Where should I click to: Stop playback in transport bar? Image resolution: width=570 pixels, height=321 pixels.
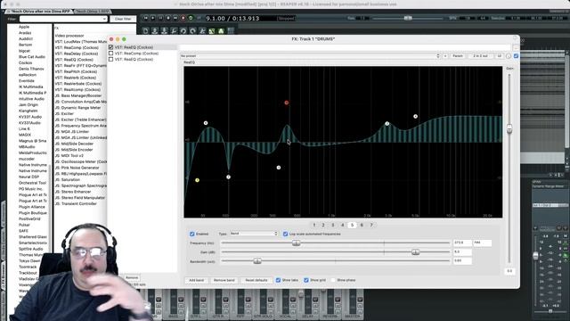[168, 18]
